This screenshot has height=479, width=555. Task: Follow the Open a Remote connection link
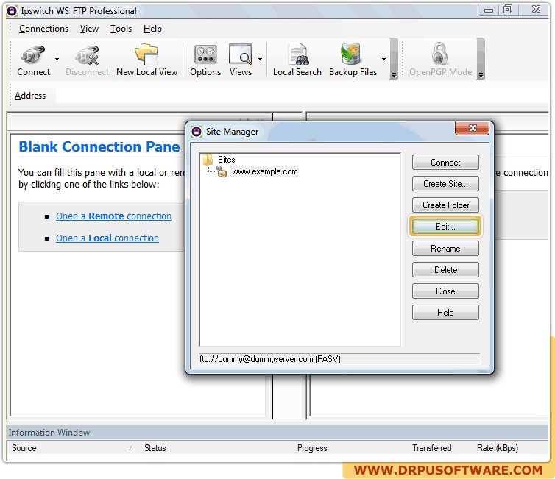(x=113, y=216)
